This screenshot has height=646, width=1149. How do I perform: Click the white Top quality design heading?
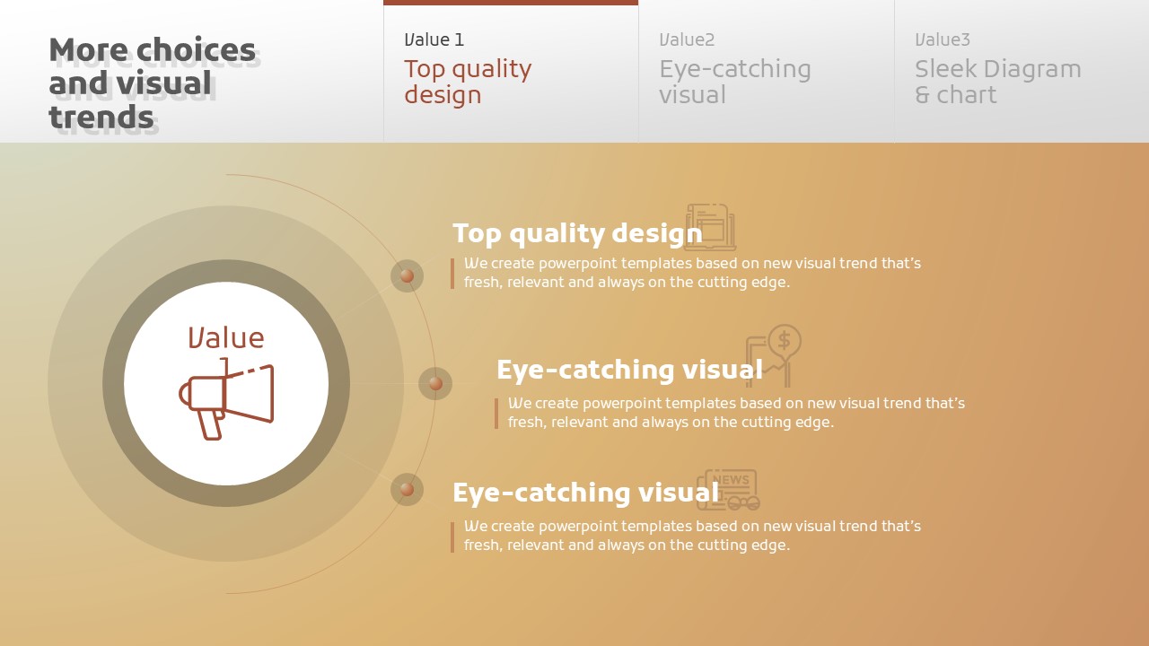576,233
